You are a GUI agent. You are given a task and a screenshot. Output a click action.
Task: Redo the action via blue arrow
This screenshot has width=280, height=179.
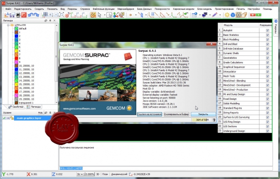click(x=36, y=15)
